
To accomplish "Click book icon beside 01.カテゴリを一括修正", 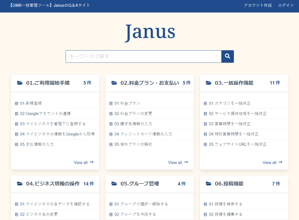I will click(x=205, y=103).
